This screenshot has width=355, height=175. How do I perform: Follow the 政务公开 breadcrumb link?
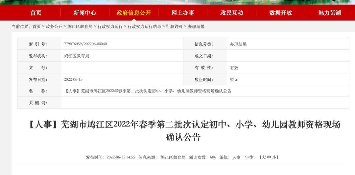point(54,27)
